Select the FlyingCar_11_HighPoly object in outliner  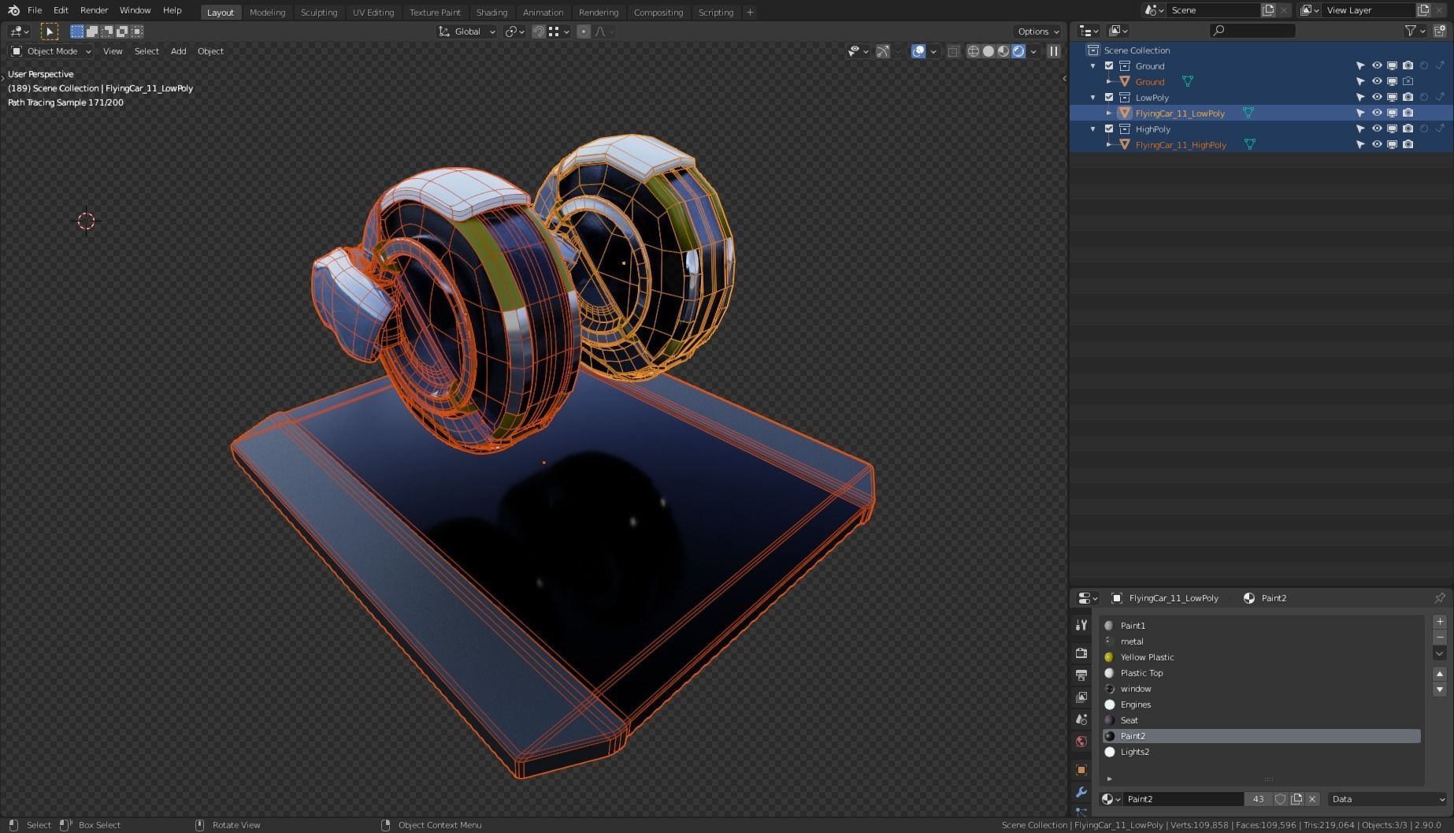coord(1181,145)
